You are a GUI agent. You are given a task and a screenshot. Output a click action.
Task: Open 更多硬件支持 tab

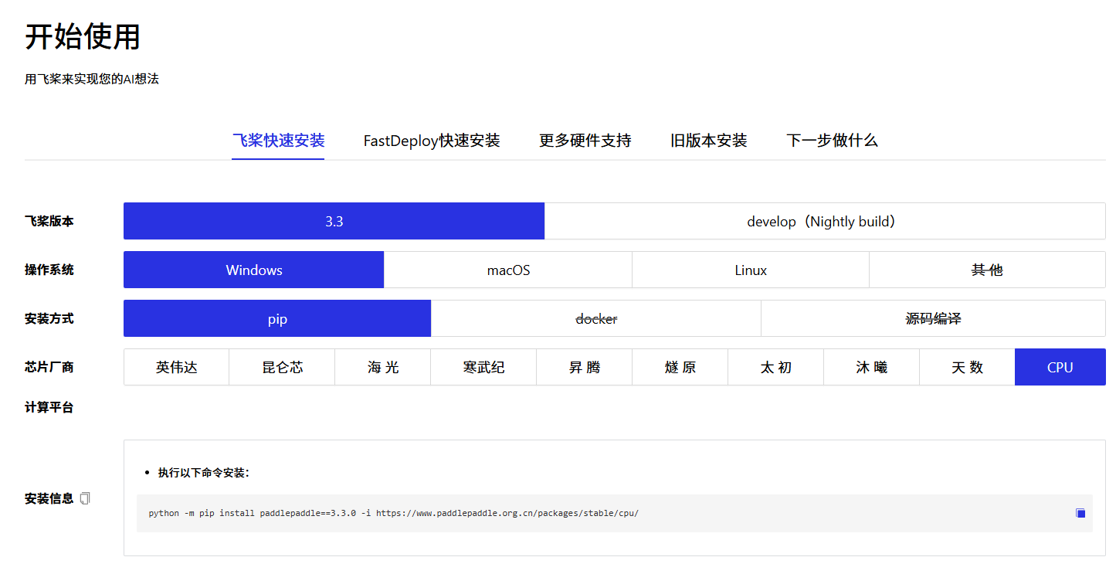coord(585,141)
